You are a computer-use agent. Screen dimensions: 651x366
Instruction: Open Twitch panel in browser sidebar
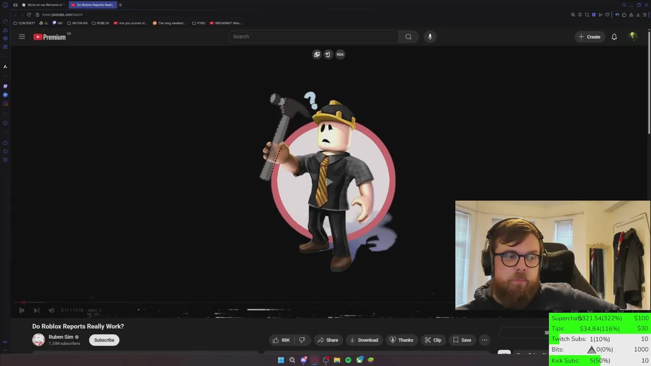pyautogui.click(x=5, y=86)
